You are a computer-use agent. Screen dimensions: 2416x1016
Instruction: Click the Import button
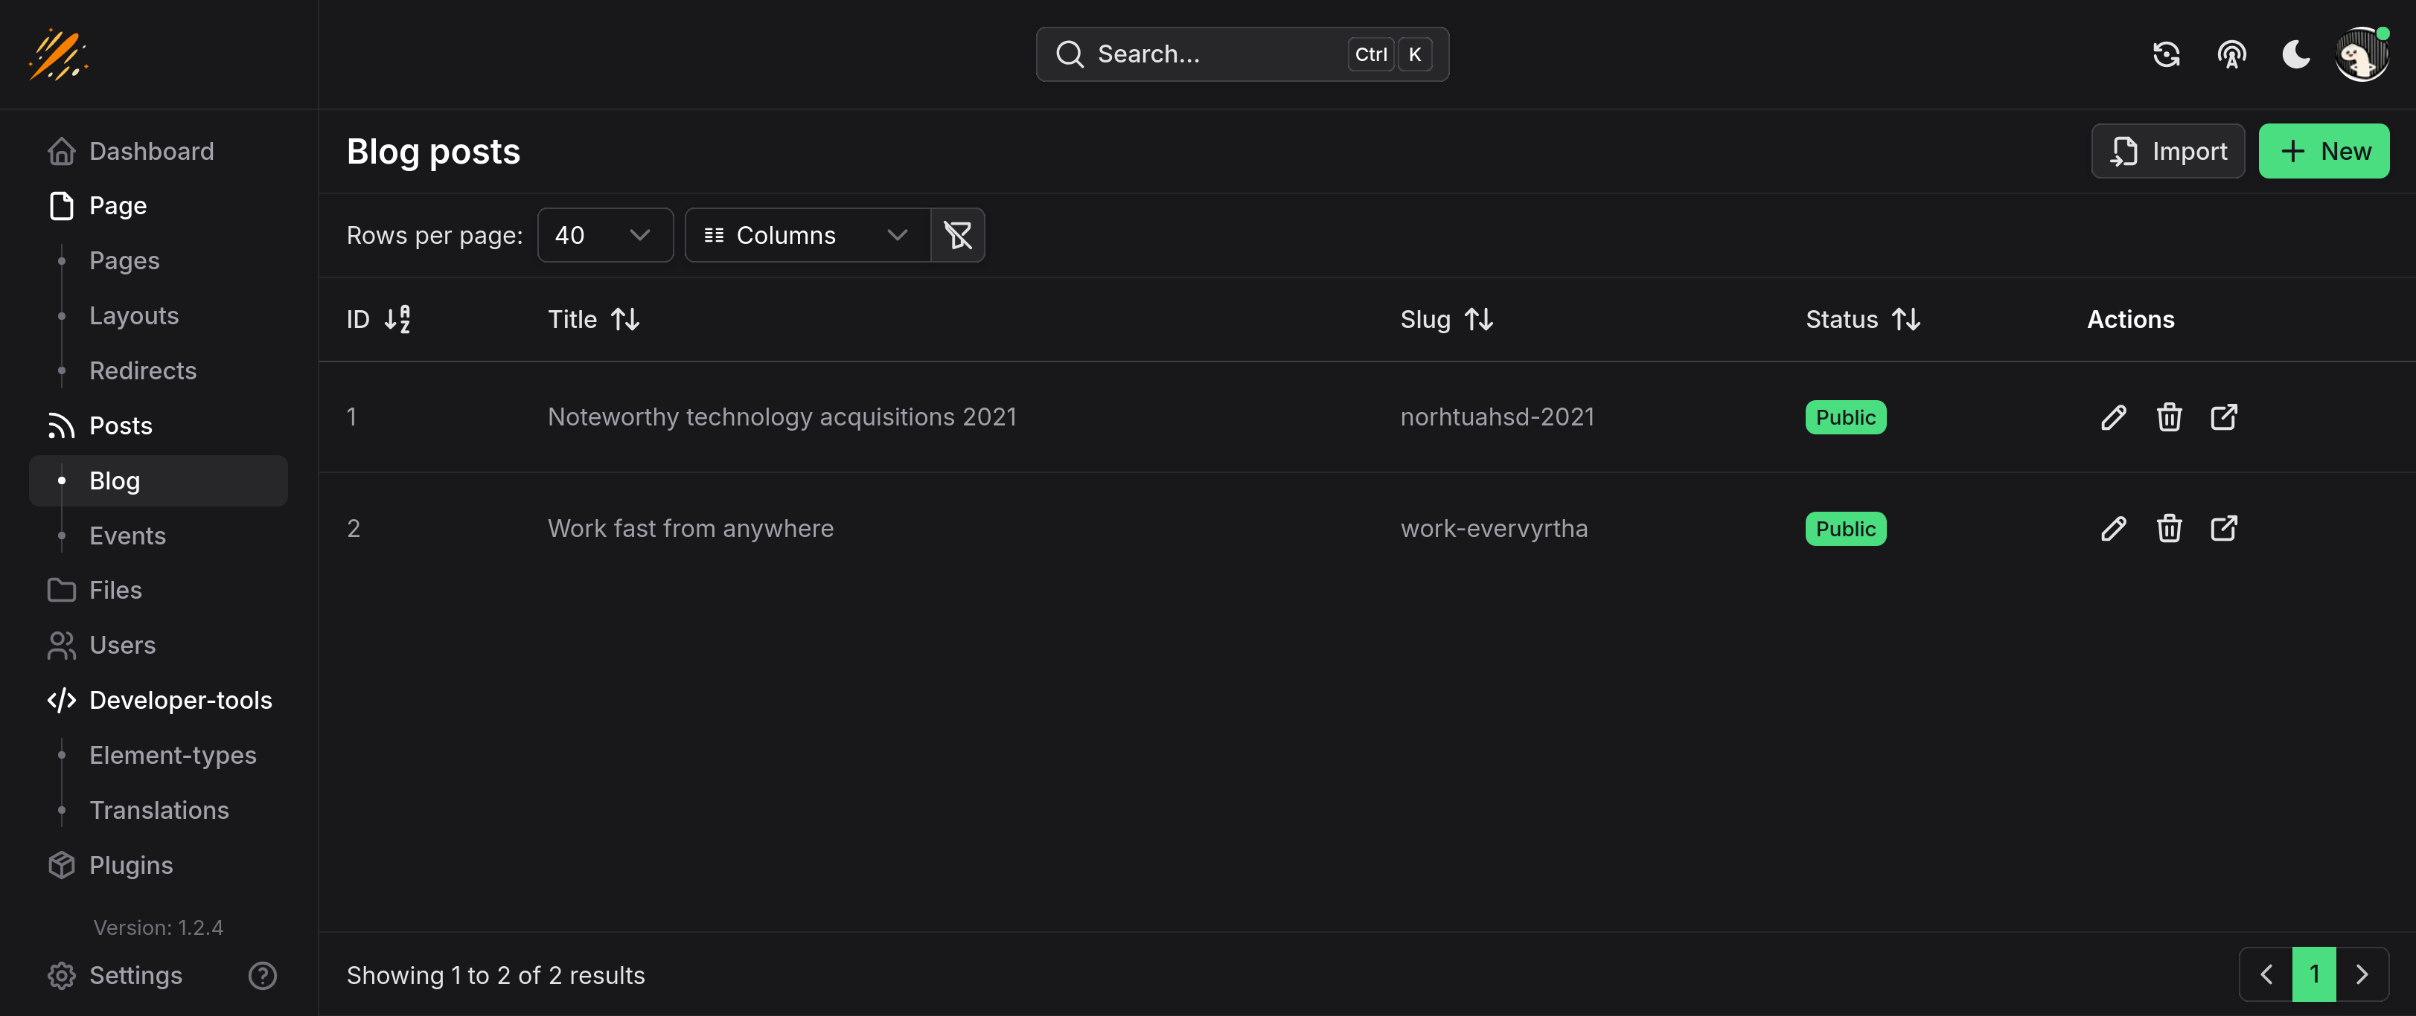click(x=2167, y=152)
